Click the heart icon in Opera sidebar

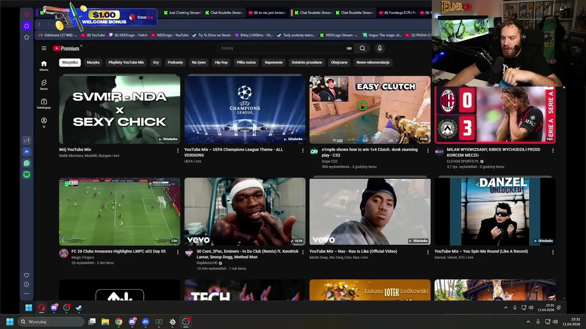[27, 275]
